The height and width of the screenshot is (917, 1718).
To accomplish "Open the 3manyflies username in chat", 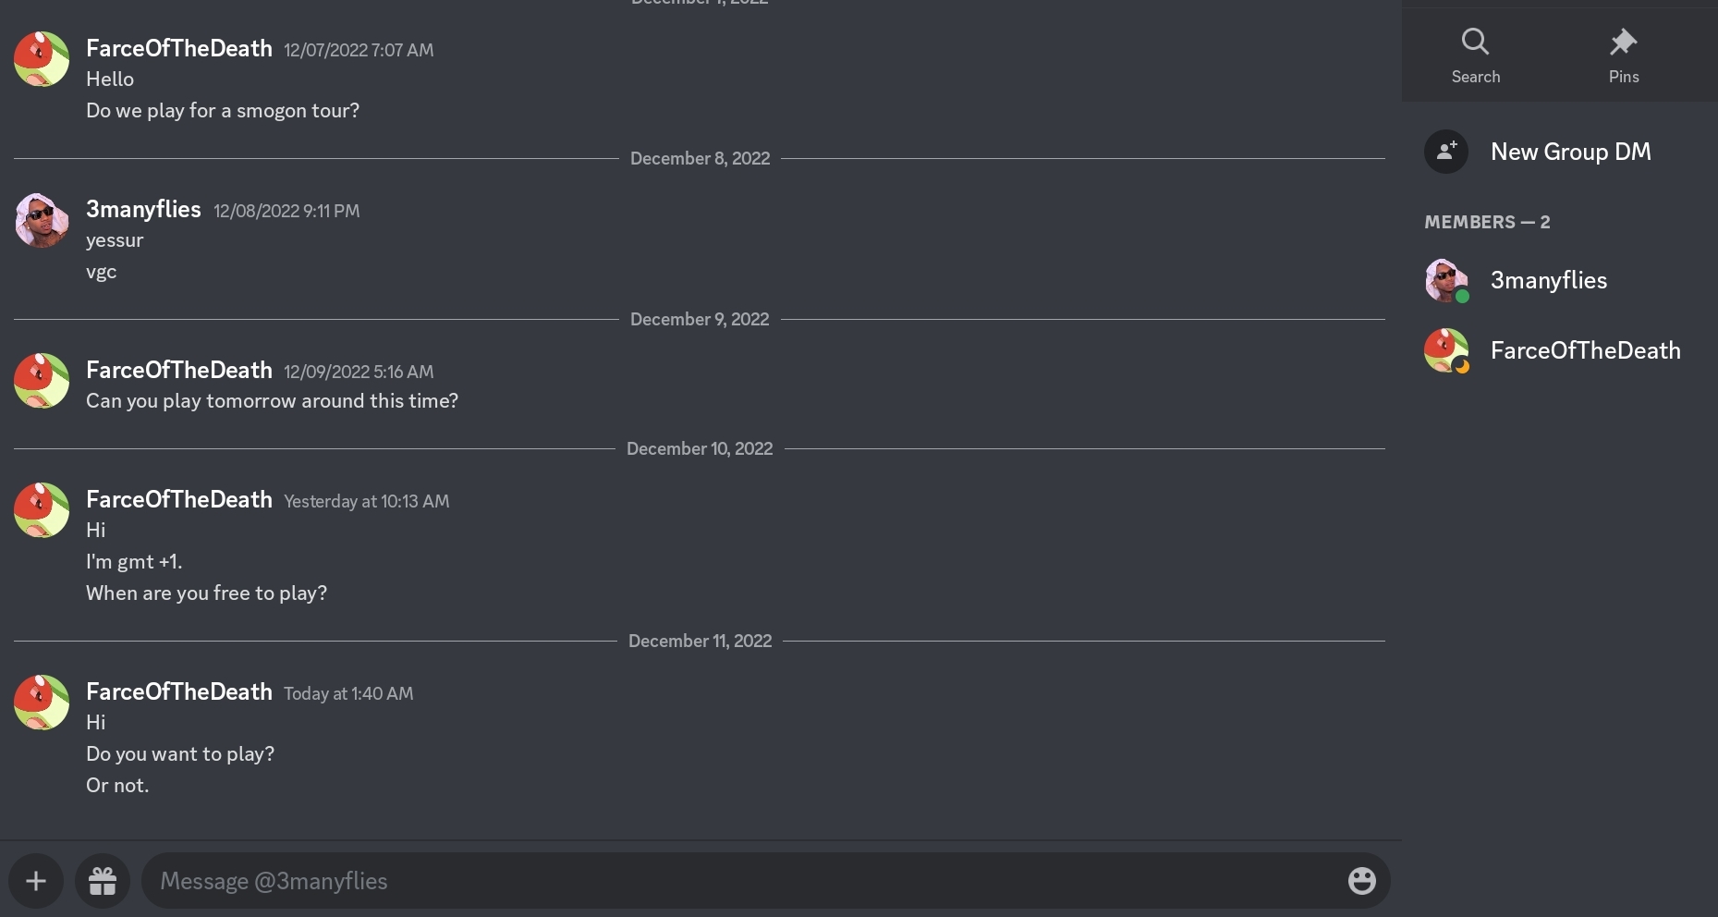I will 143,210.
